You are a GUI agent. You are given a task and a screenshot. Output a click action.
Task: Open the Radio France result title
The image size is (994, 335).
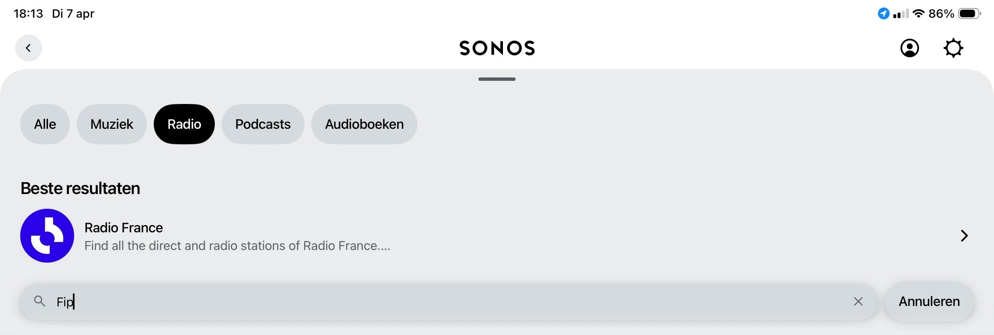point(123,228)
